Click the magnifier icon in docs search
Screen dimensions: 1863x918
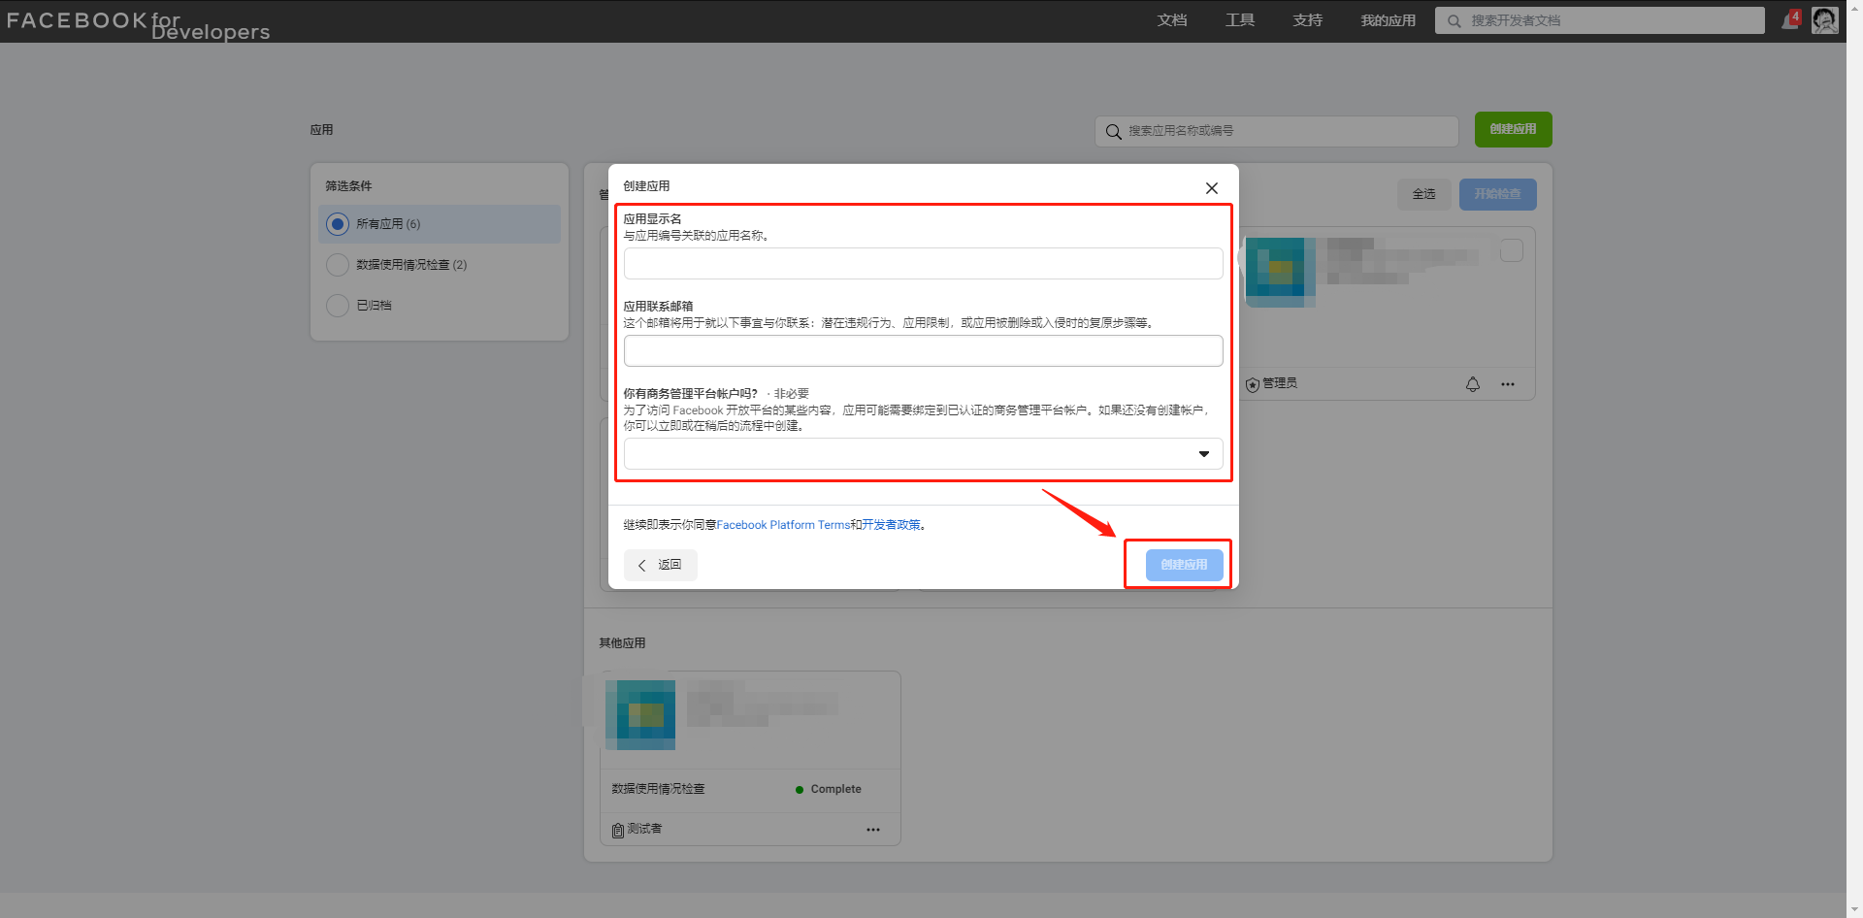tap(1454, 20)
